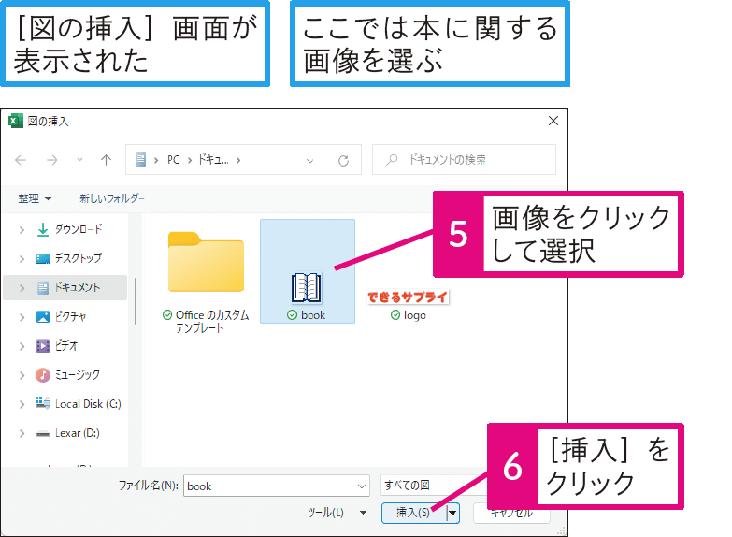The height and width of the screenshot is (537, 732).
Task: Expand the ダウンロード tree node
Action: 22,230
